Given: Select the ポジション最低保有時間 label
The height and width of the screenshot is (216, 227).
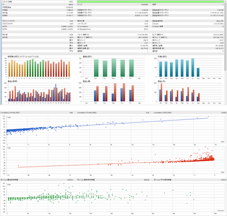Looking at the screenshot, I should pyautogui.click(x=9, y=180).
